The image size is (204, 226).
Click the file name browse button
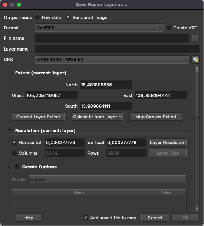196,39
